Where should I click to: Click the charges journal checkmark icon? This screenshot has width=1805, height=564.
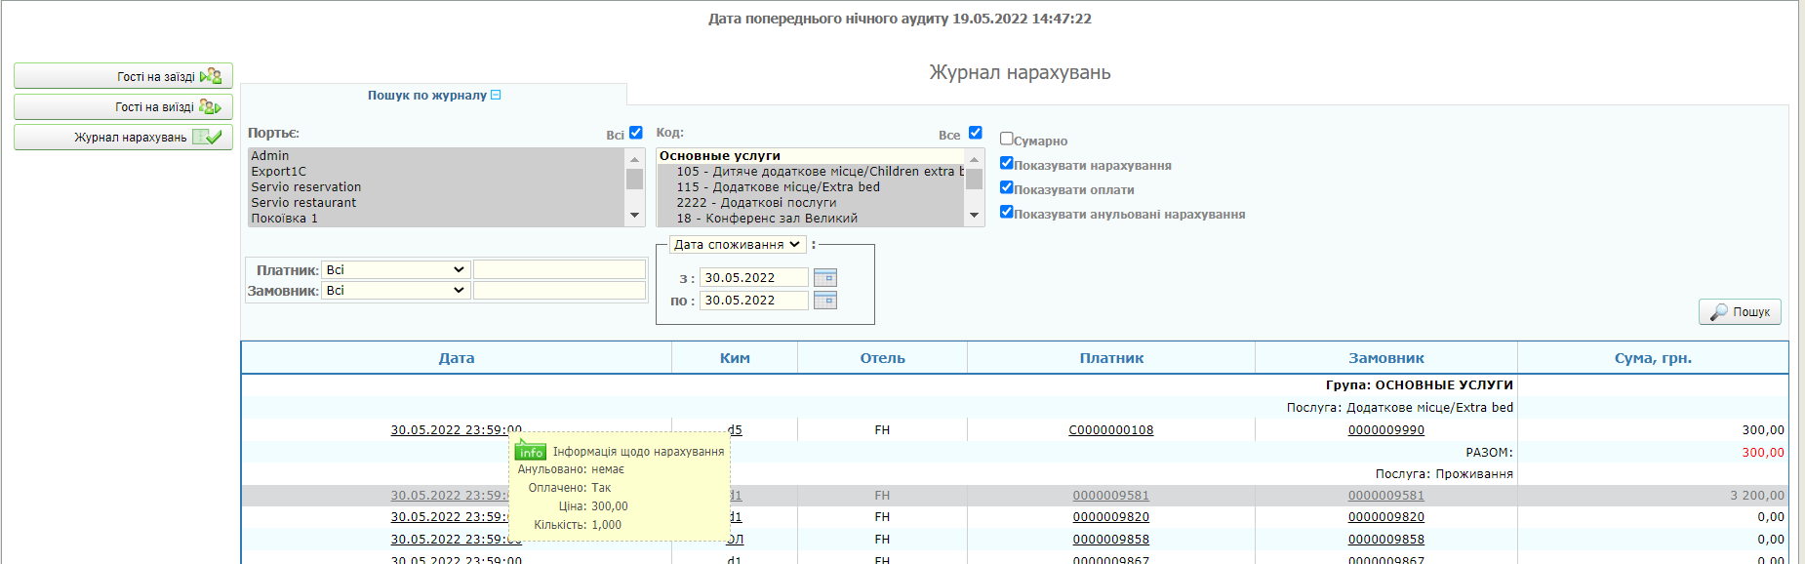point(208,138)
